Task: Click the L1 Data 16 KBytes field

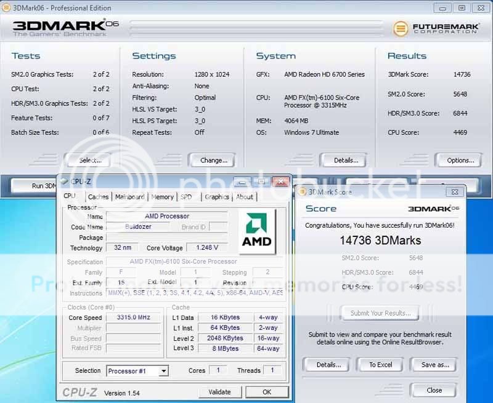Action: pyautogui.click(x=226, y=317)
